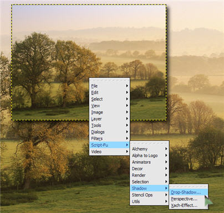
Task: Open the Render submenu
Action: click(149, 175)
